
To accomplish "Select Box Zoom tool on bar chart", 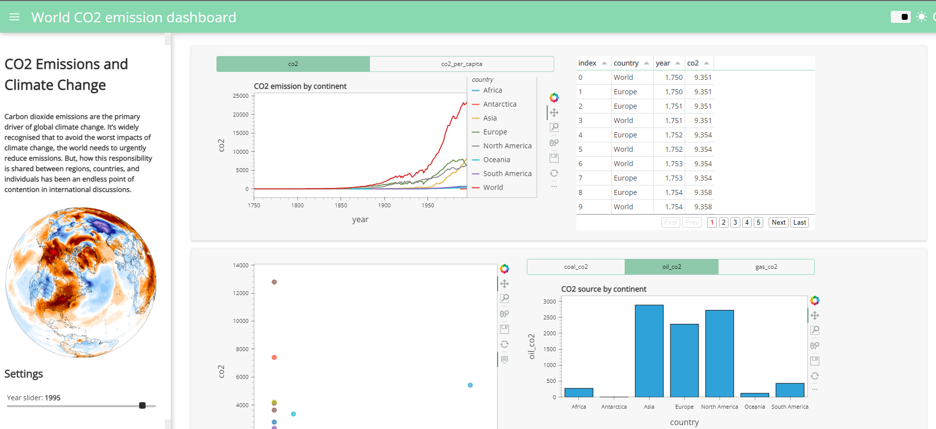I will pos(815,330).
